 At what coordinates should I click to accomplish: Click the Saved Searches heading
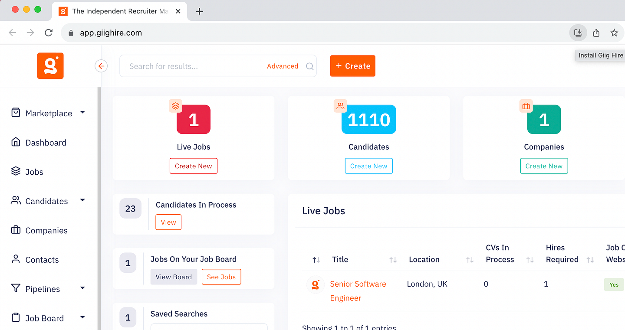(179, 314)
